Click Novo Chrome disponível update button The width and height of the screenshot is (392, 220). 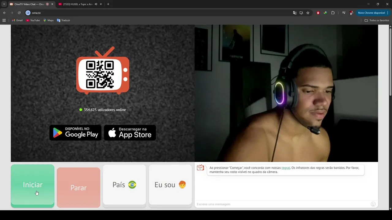[371, 13]
